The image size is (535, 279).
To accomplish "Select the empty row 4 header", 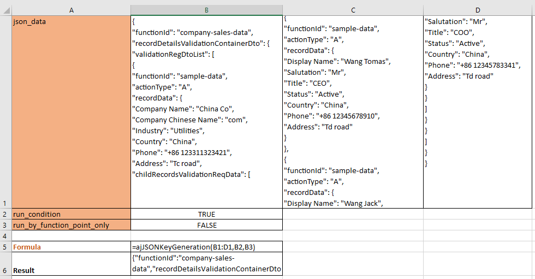I will point(5,236).
